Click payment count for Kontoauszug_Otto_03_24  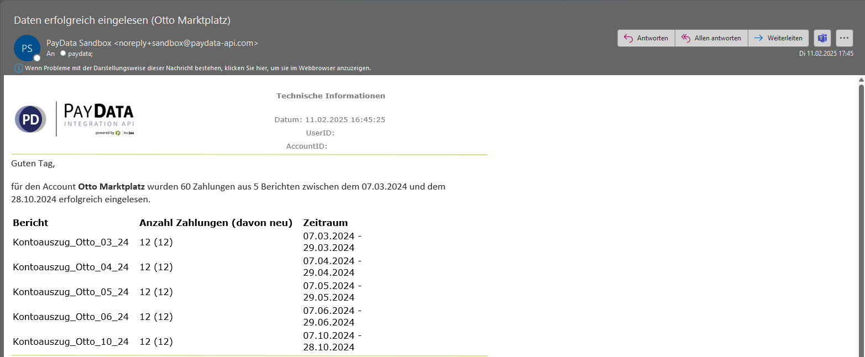(156, 242)
